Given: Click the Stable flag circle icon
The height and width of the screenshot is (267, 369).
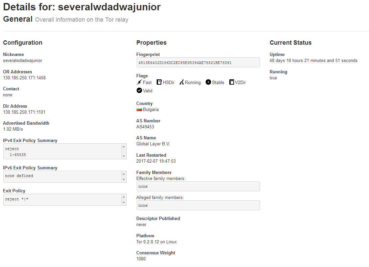Looking at the screenshot, I should click(208, 82).
